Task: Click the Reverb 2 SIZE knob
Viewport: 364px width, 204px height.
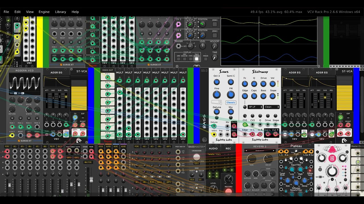Action: (x=251, y=159)
